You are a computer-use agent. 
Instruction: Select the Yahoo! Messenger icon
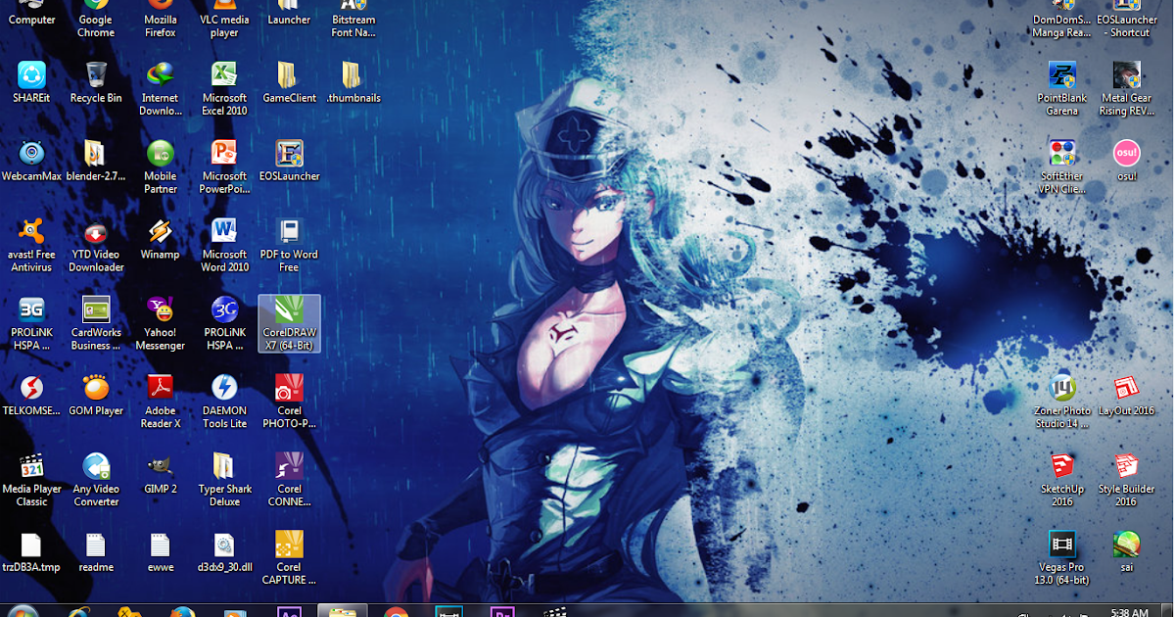tap(160, 323)
